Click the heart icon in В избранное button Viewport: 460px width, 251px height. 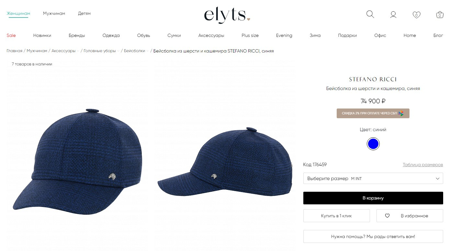(387, 216)
